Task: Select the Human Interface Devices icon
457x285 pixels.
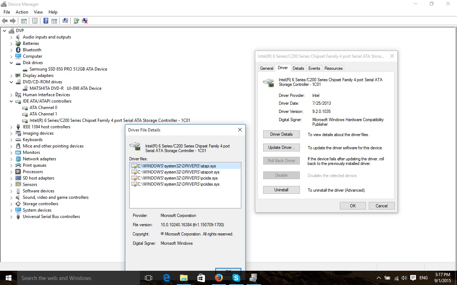Action: [x=18, y=95]
